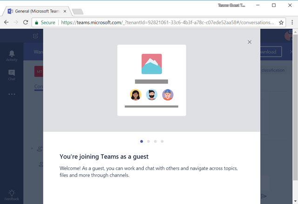Screen dimensions: 298x204
Task: Click the capped person avatar in illustration
Action: point(168,95)
